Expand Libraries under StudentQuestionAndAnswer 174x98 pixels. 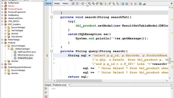point(5,73)
